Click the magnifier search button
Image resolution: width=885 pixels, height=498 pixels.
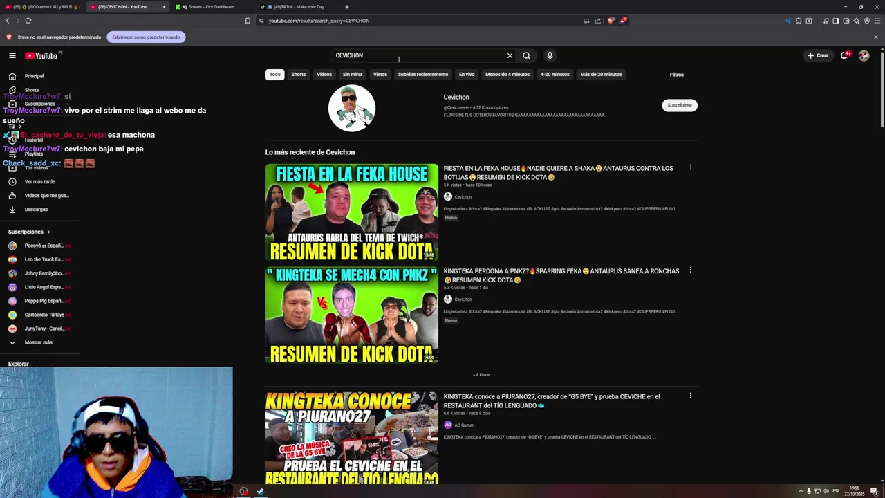[526, 55]
